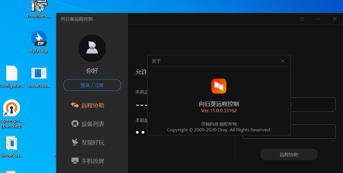Select the Sylas.zip desktop icon
The width and height of the screenshot is (343, 173).
tap(39, 42)
